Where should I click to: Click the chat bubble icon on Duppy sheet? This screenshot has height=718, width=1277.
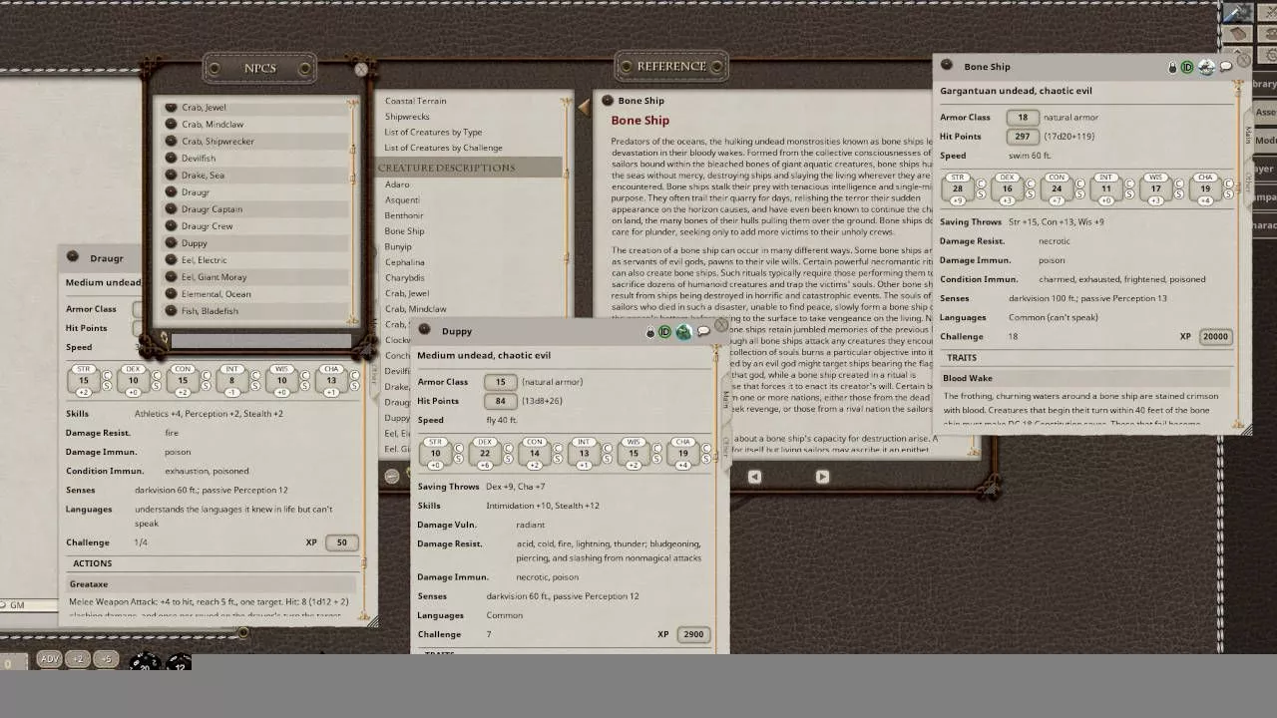point(703,331)
